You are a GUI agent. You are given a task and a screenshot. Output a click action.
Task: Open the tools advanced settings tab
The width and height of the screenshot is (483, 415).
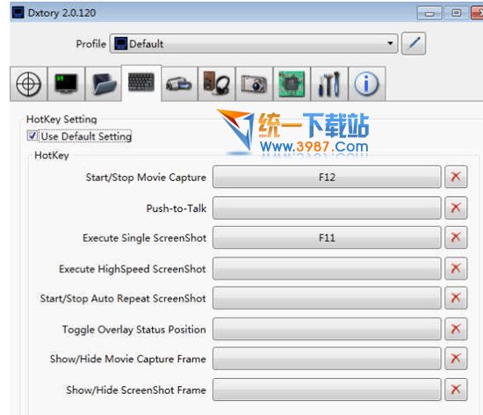tap(329, 84)
